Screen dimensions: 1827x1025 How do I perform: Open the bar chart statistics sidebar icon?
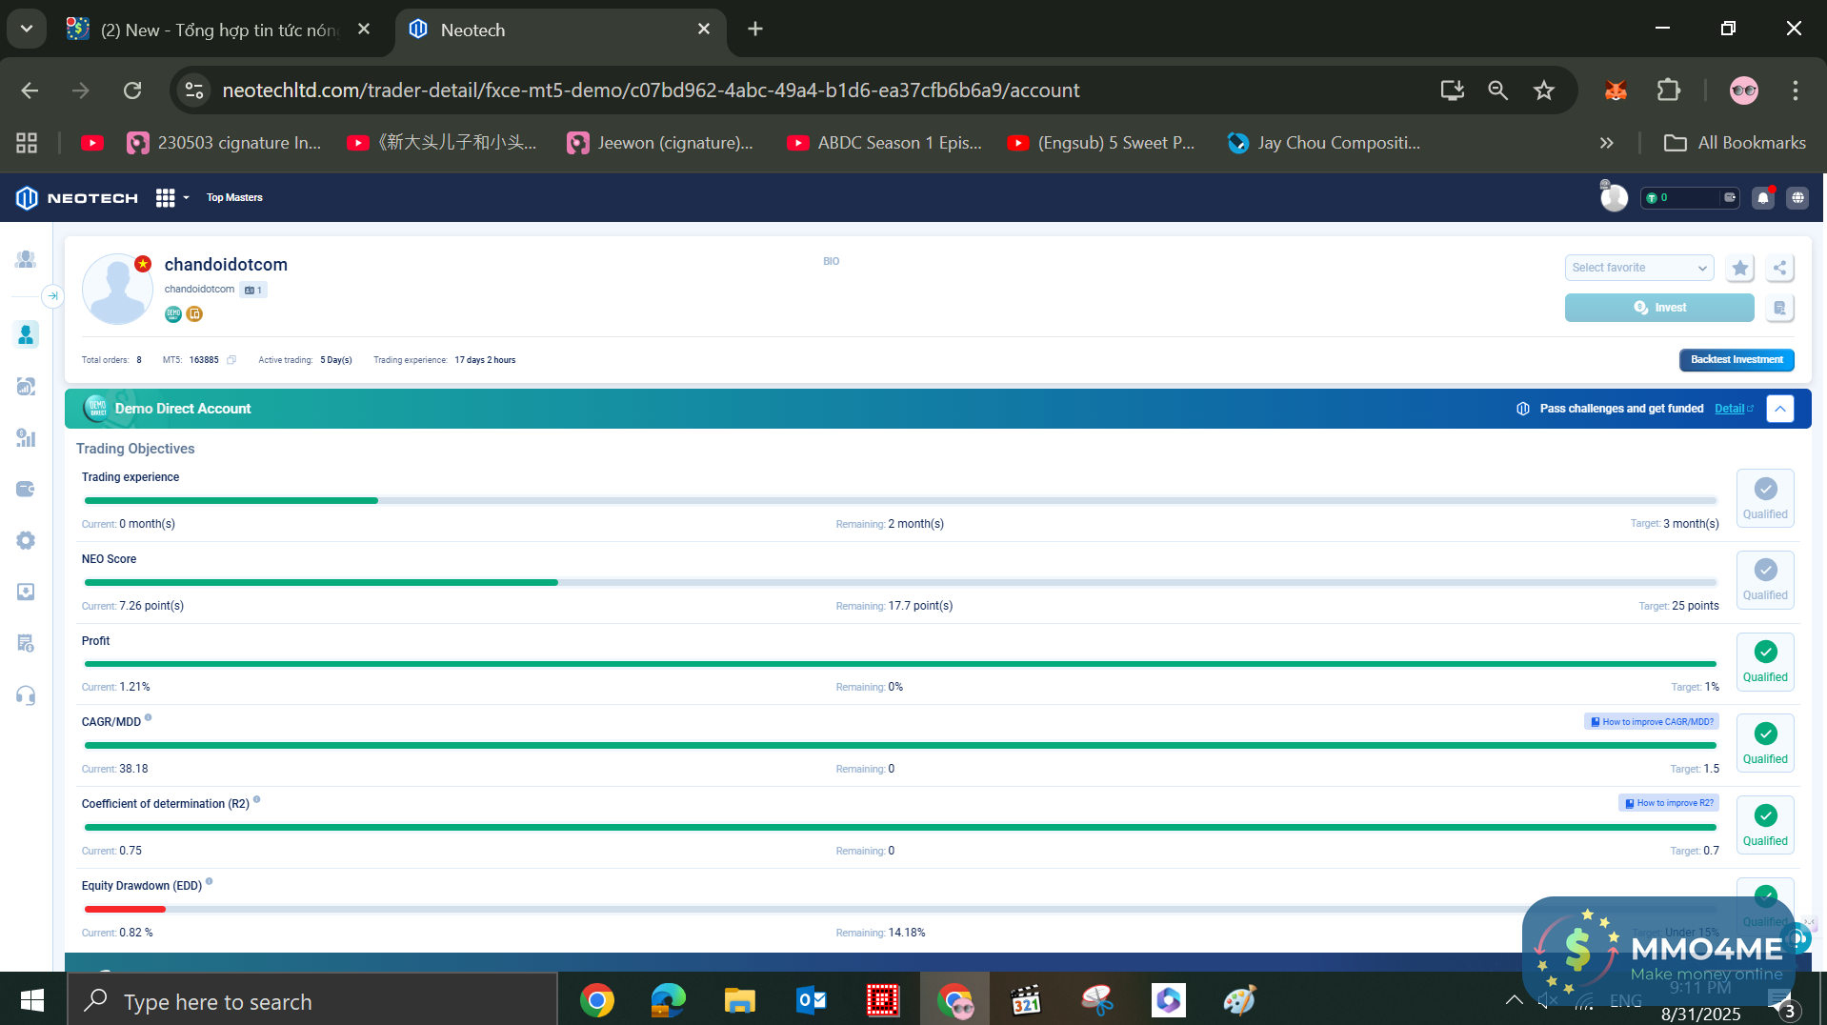click(x=26, y=438)
